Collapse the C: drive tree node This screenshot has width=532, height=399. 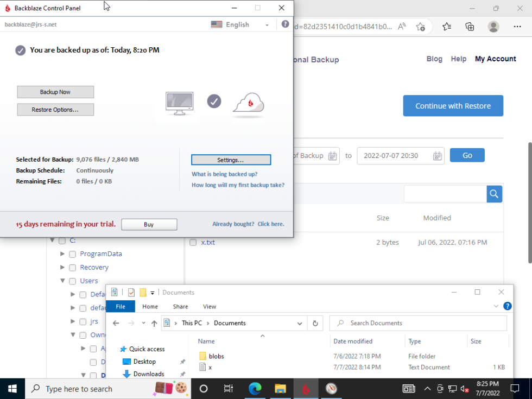[52, 240]
